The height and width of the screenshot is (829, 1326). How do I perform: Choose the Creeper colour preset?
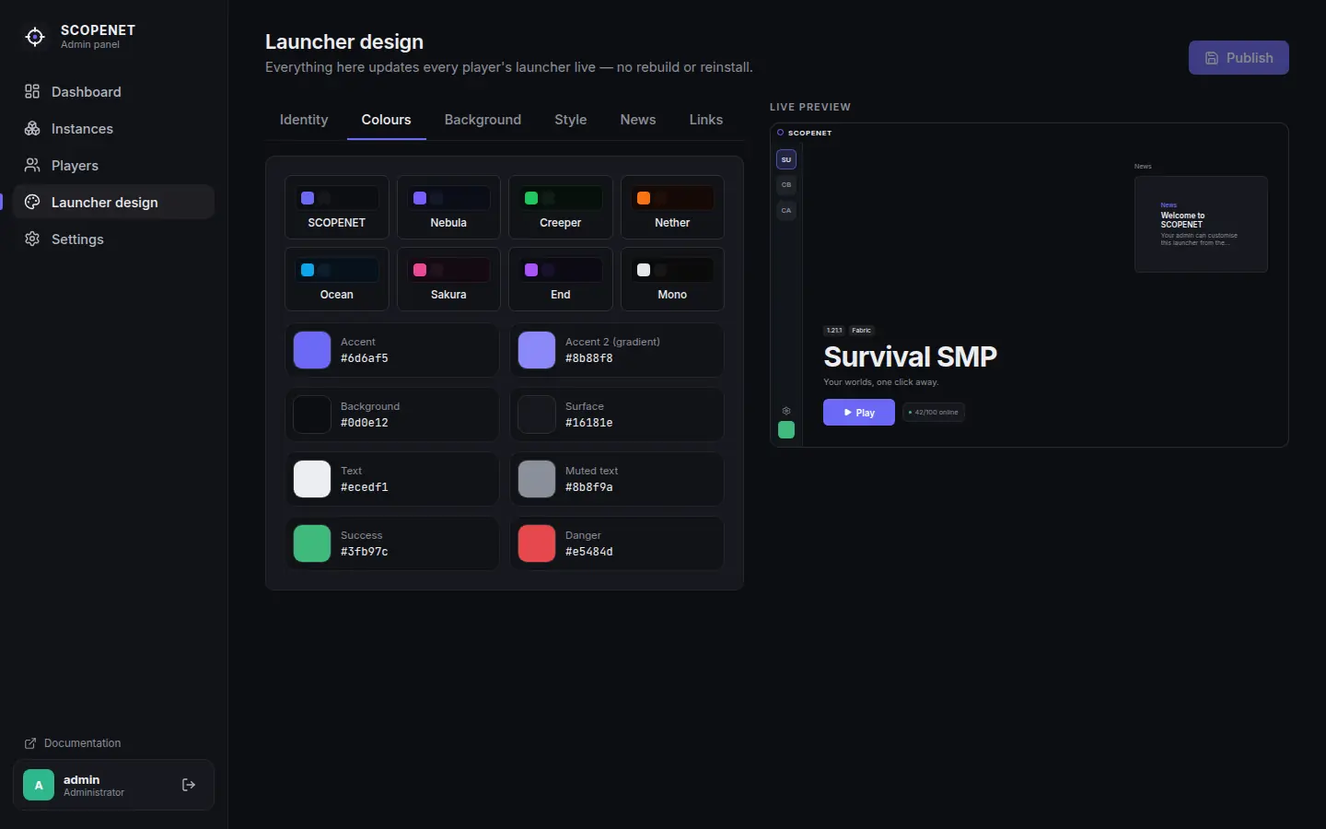click(561, 207)
